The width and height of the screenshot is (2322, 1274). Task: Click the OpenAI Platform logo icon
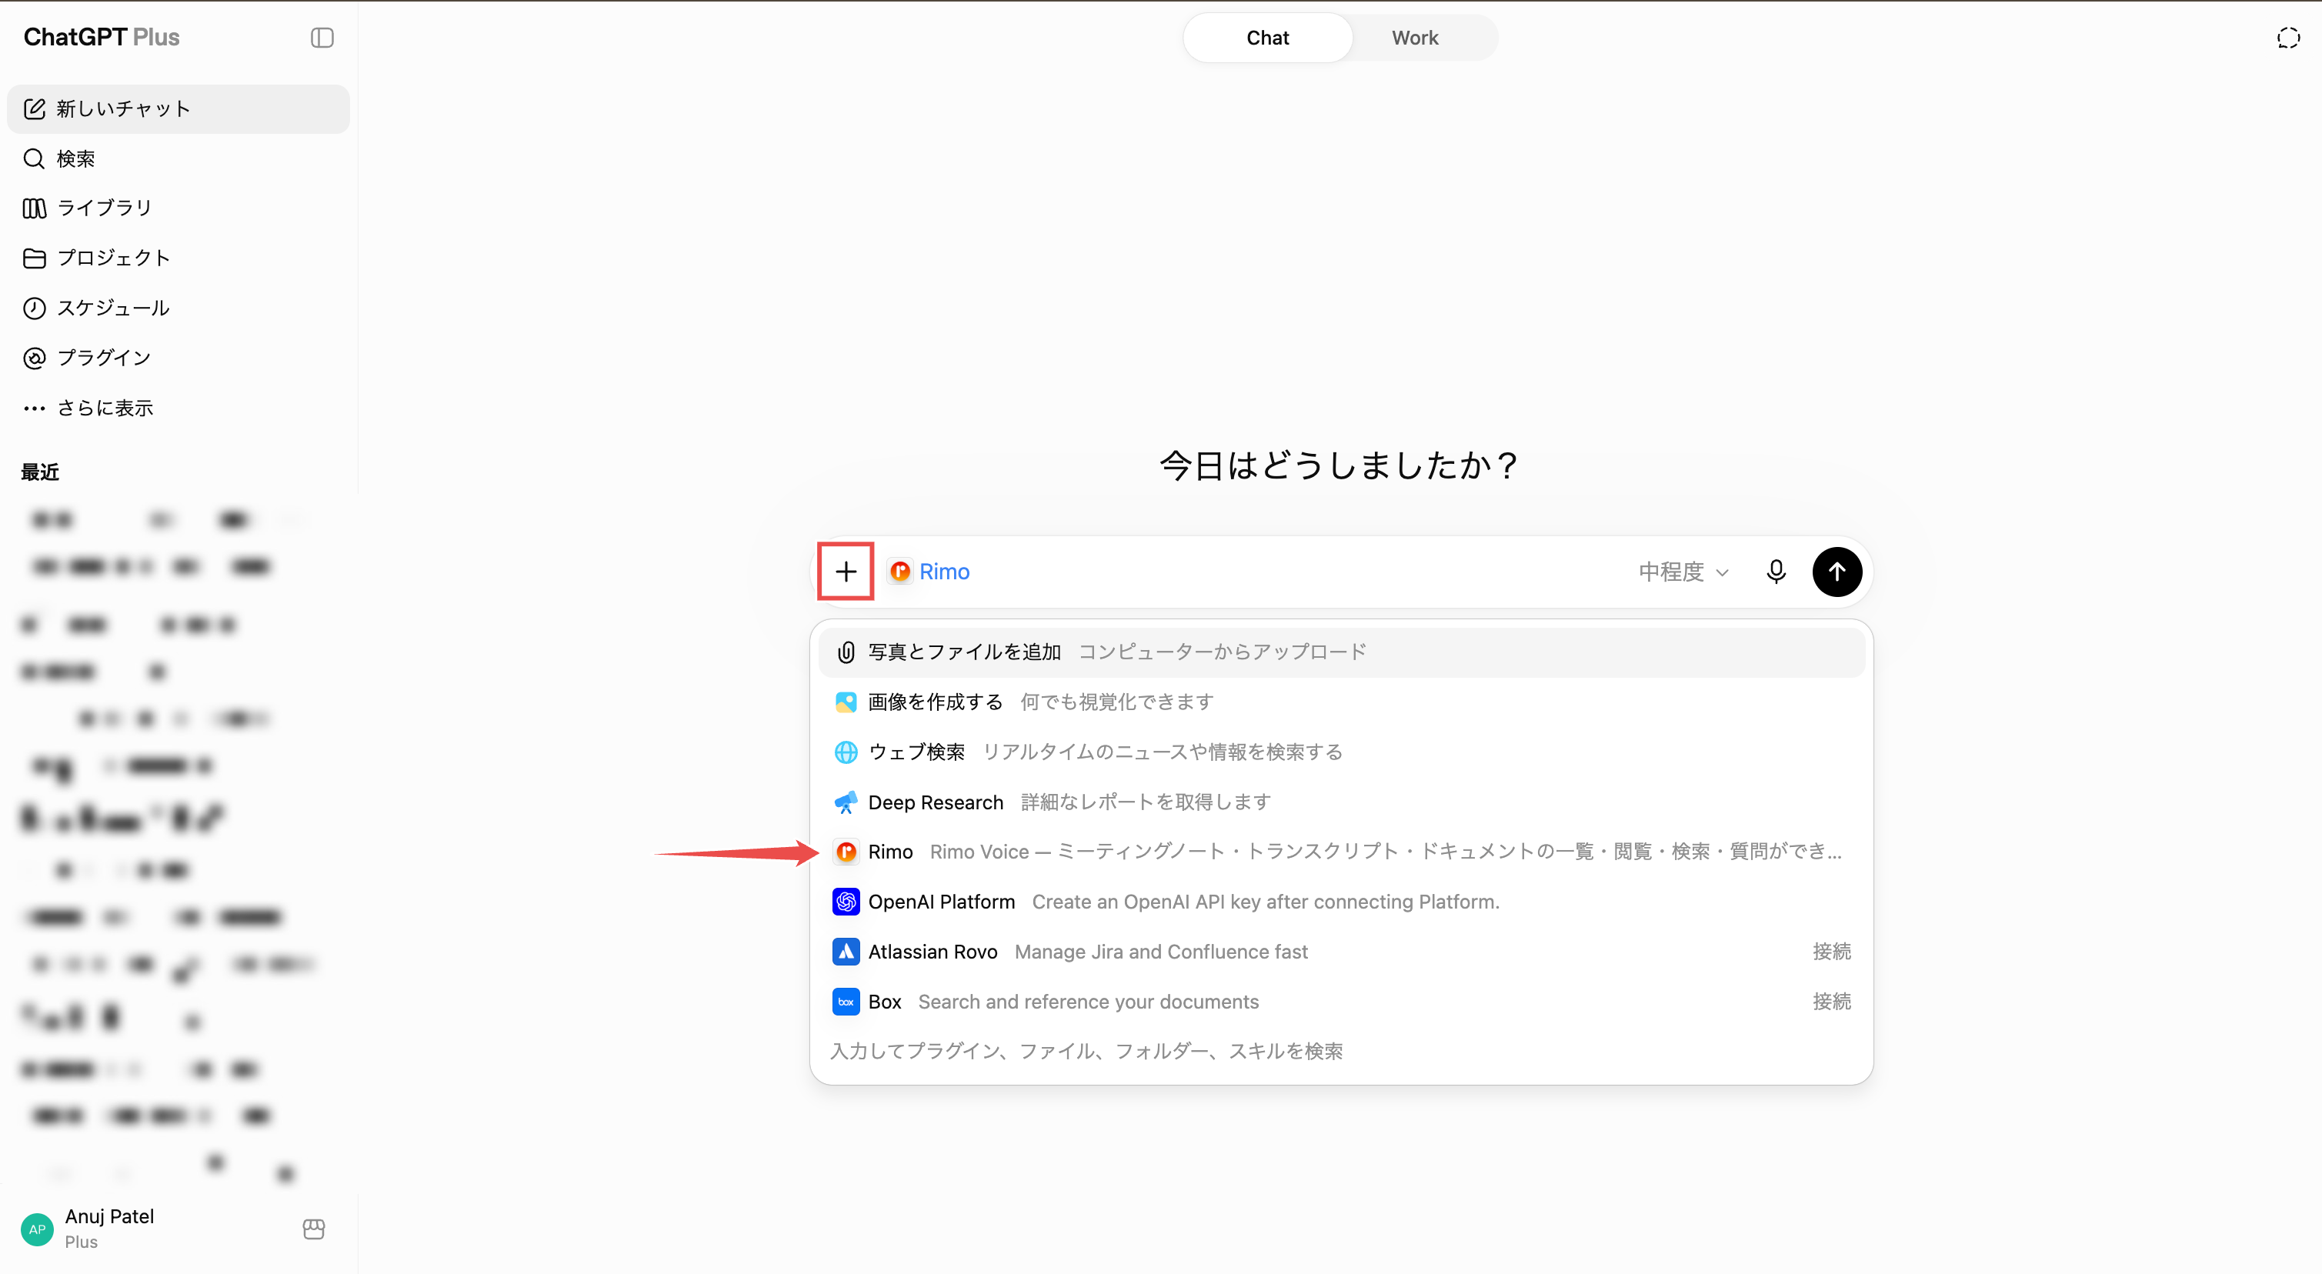[846, 902]
